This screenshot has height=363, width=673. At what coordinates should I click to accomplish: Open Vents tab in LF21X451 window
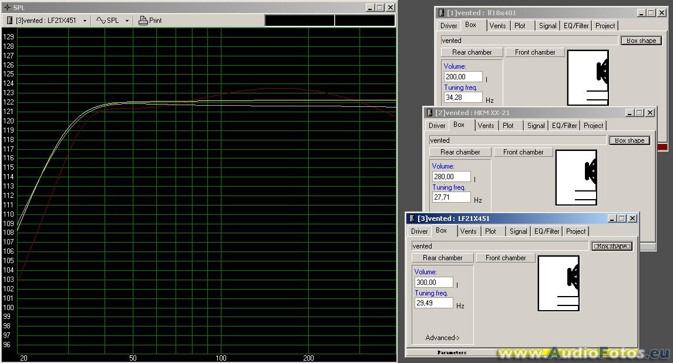click(468, 231)
